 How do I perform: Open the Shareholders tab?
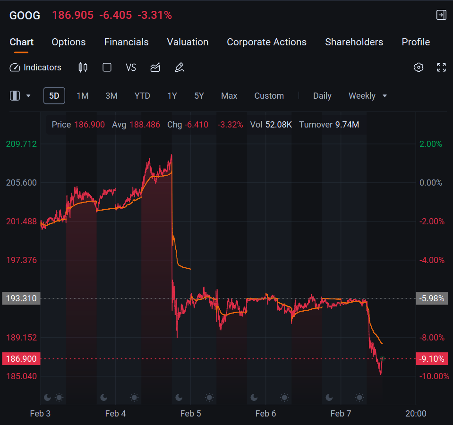coord(354,42)
